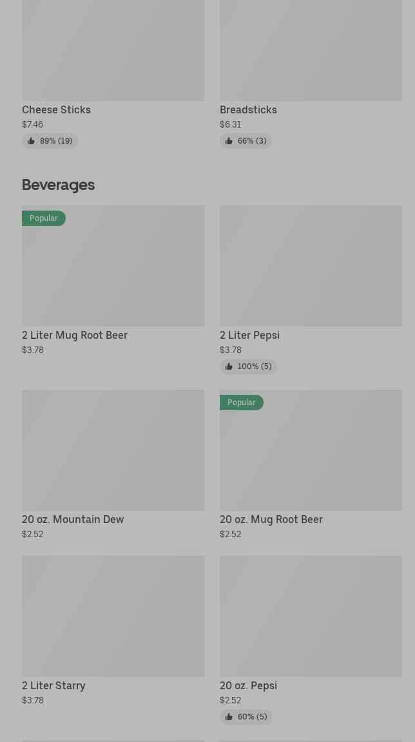Click the 20 oz. Mountain Dew title
Viewport: 415px width, 742px height.
(x=73, y=519)
